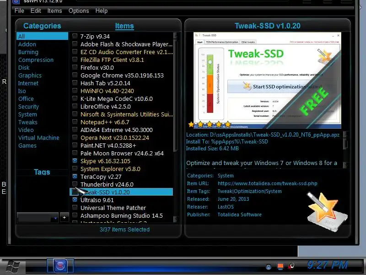
Task: Select the Security category
Action: (28, 107)
